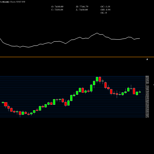Click the peak of the white indicator line
This screenshot has height=154, width=154.
pyautogui.click(x=97, y=33)
